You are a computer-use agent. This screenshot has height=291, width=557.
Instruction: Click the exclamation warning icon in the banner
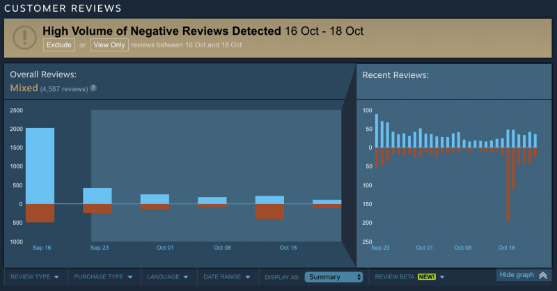[24, 38]
